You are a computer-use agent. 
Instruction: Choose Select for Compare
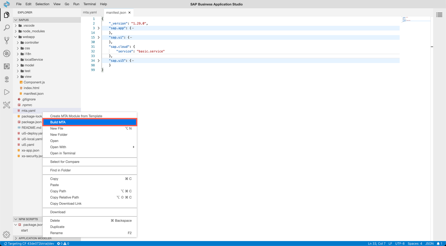(x=90, y=162)
